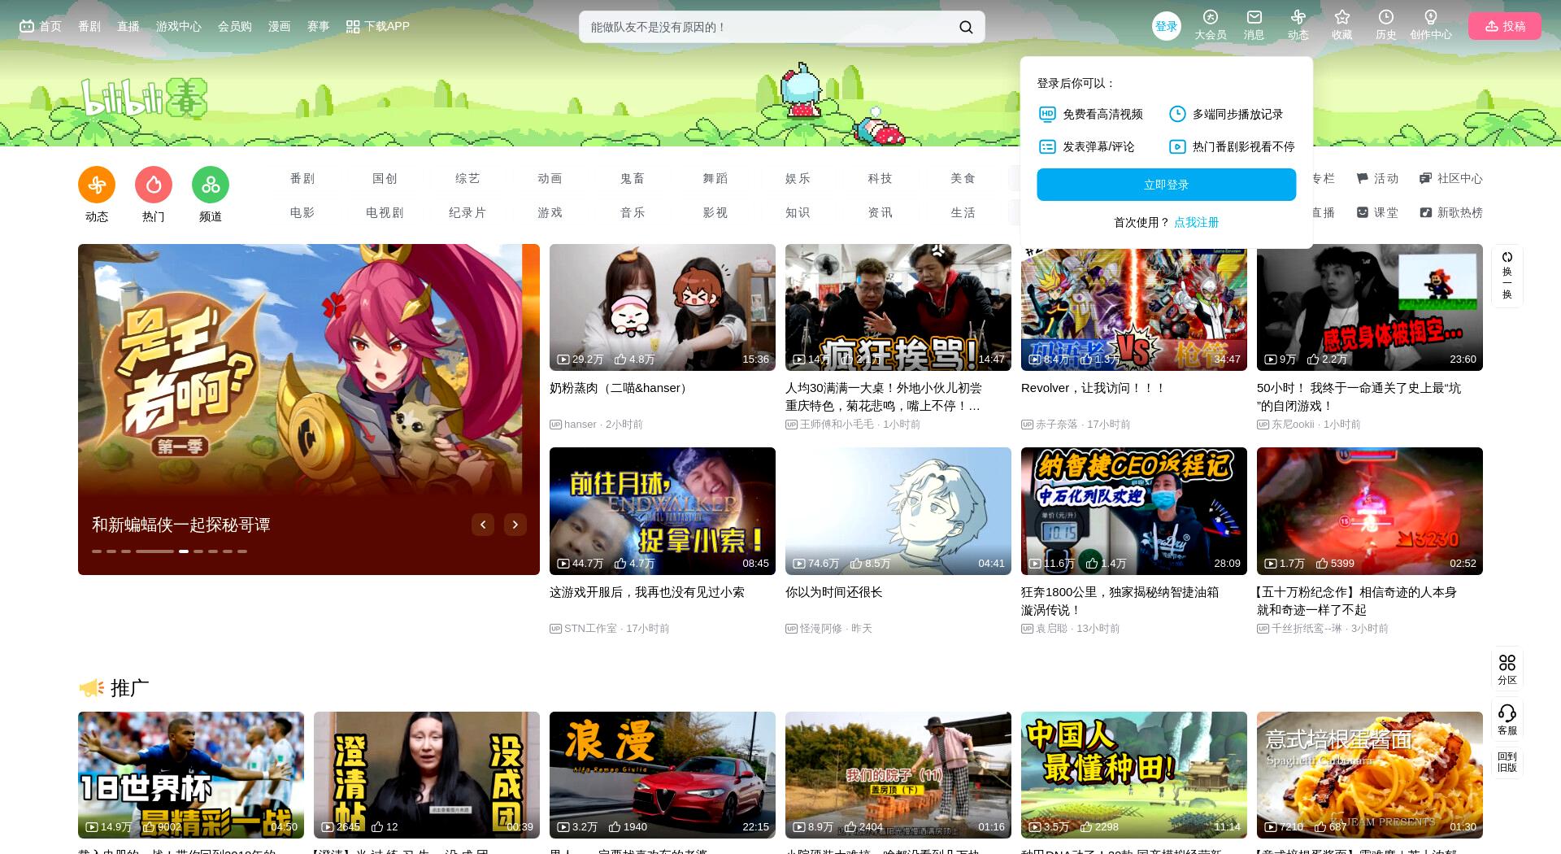The width and height of the screenshot is (1561, 854).
Task: Click the 换一换 refresh icon
Action: click(x=1507, y=257)
